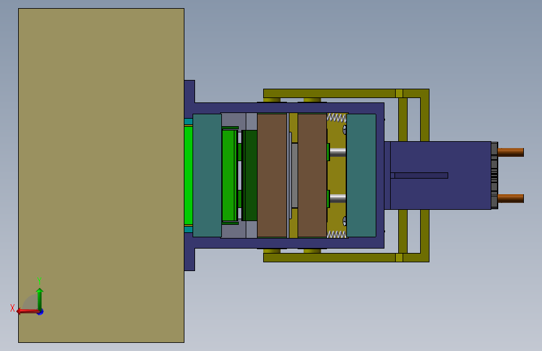Click the narrow slot in the navy housing

point(419,175)
